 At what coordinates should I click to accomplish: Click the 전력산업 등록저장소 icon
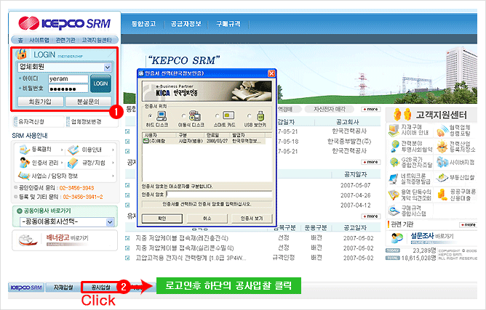(x=442, y=147)
